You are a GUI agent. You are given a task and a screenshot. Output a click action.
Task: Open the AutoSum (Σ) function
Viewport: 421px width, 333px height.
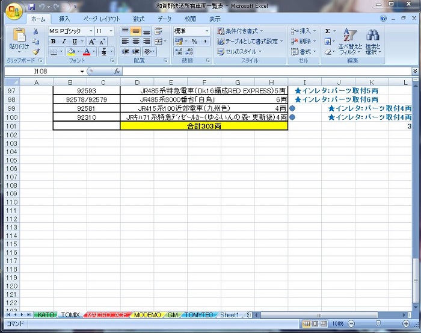(328, 31)
